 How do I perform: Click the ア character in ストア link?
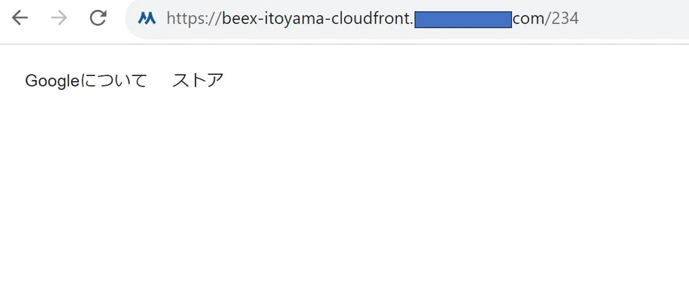click(x=216, y=81)
